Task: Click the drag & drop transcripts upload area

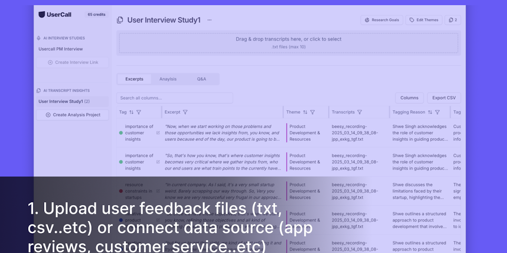Action: pos(289,43)
